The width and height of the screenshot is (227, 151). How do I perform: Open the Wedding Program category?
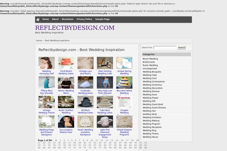pos(151,124)
